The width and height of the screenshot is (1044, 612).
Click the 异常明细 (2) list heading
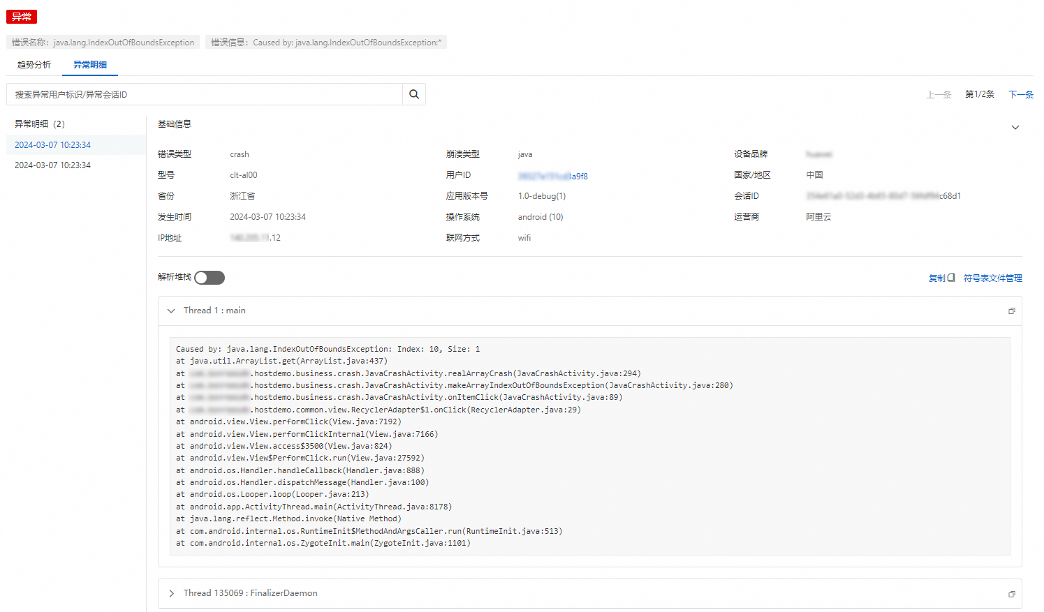pos(40,124)
